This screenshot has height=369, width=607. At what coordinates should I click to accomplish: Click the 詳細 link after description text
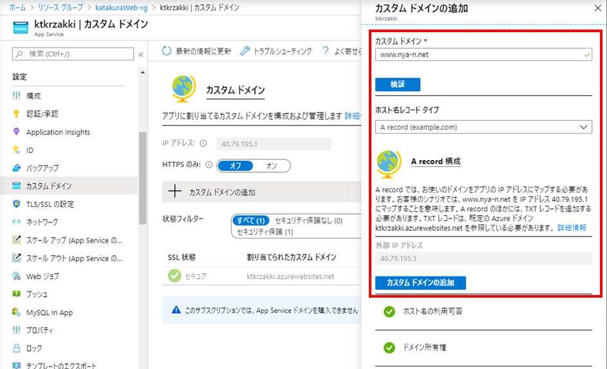(x=352, y=116)
